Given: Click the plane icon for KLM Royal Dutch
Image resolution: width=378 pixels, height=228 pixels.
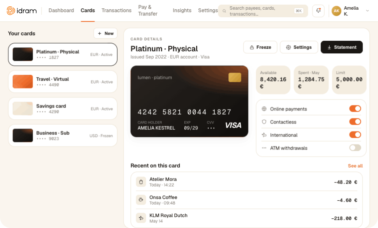Looking at the screenshot, I should (x=141, y=218).
